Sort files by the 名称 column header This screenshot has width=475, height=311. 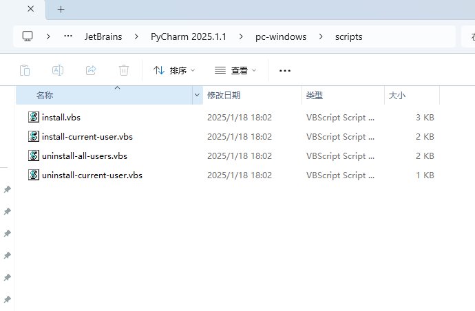click(x=104, y=96)
